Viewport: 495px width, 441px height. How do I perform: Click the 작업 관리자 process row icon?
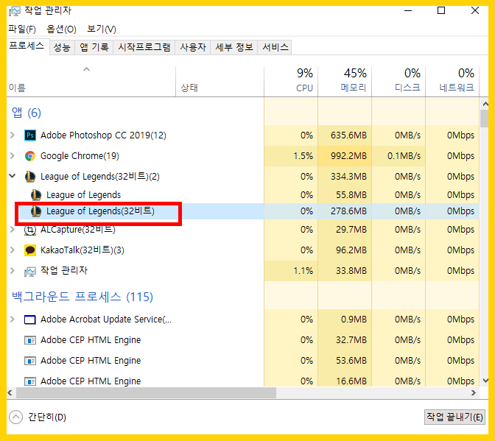(30, 271)
